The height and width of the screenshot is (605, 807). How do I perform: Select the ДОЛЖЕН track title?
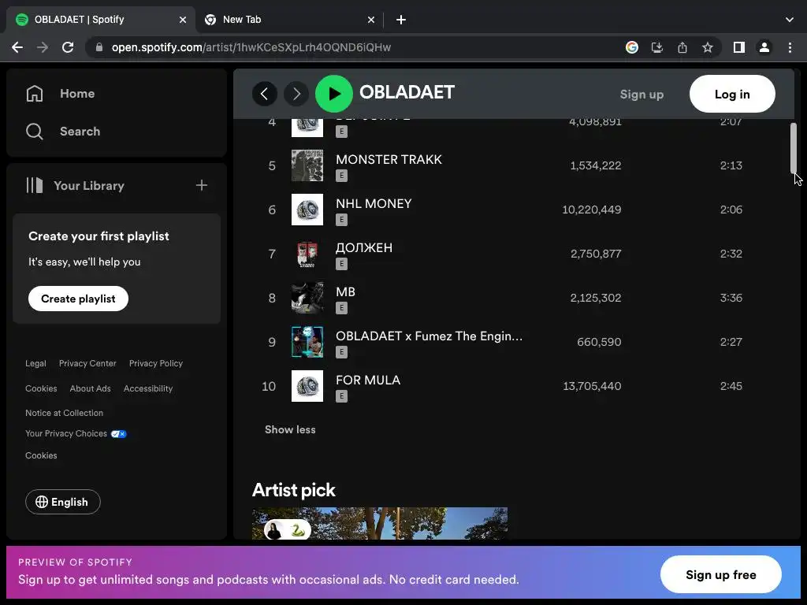click(x=364, y=248)
